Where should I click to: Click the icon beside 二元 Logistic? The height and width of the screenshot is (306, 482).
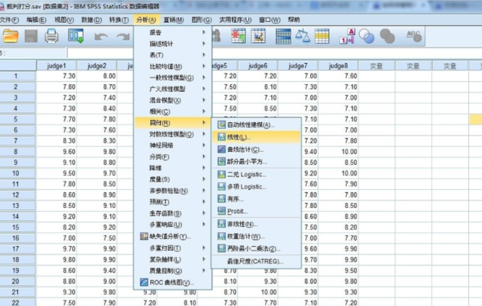pyautogui.click(x=222, y=174)
